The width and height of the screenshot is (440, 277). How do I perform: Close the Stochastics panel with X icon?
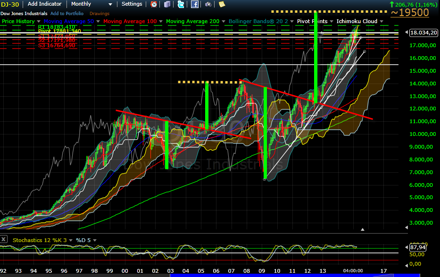point(3,239)
